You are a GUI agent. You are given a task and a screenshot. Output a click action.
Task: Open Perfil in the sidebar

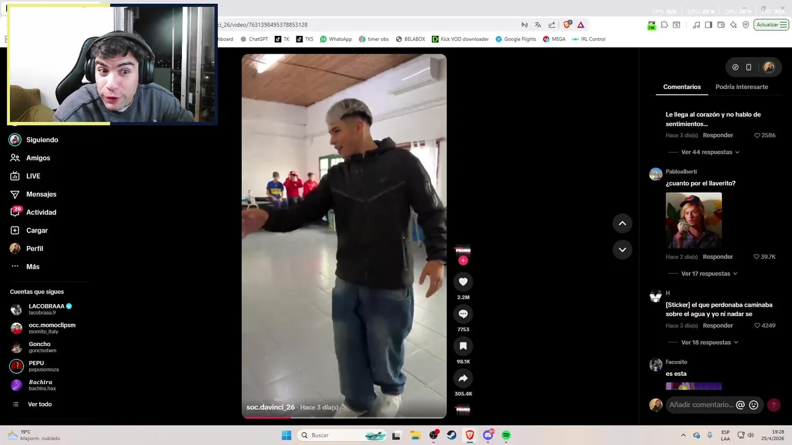pyautogui.click(x=34, y=248)
